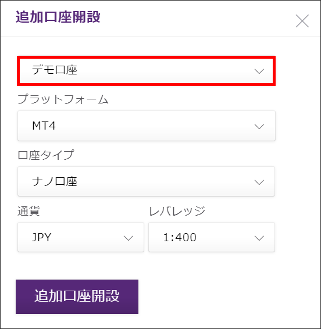Click the レバレッジ field label
Viewport: 321px width, 329px height.
click(177, 210)
